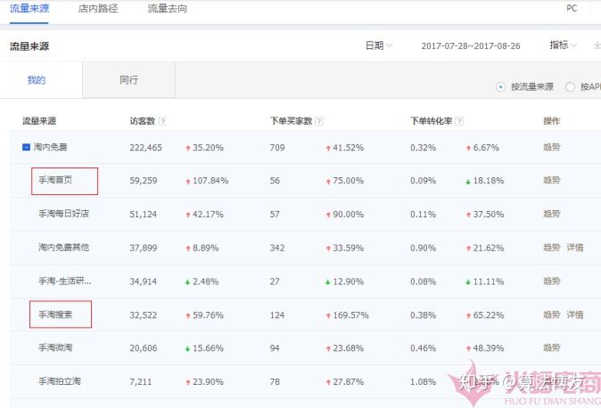Image resolution: width=601 pixels, height=408 pixels.
Task: Open 趋势 for 手淘首页 row
Action: pyautogui.click(x=552, y=180)
